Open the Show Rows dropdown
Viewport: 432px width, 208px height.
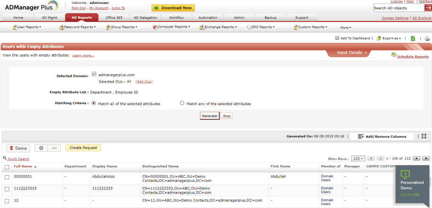click(x=359, y=159)
